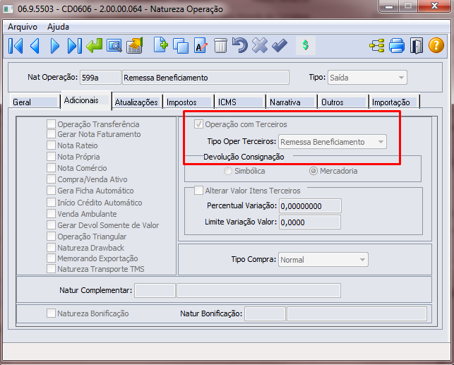Viewport: 454px width, 365px height.
Task: Click the Remessa Beneficiamento description field
Action: click(205, 78)
